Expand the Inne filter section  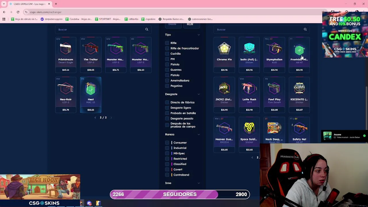coord(199,183)
